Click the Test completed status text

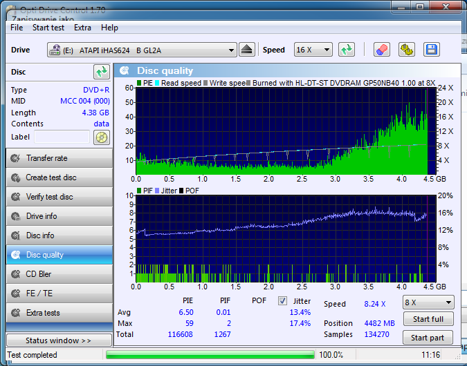click(32, 355)
